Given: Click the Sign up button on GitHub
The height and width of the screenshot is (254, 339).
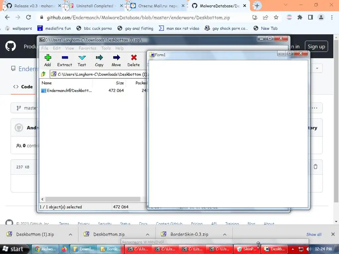Looking at the screenshot, I should pyautogui.click(x=316, y=46).
